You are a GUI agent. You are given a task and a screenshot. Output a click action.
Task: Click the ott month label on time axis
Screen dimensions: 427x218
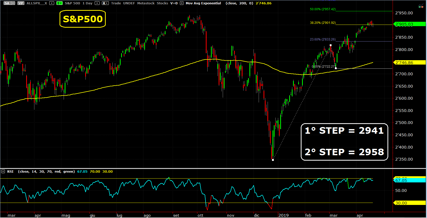click(x=200, y=215)
